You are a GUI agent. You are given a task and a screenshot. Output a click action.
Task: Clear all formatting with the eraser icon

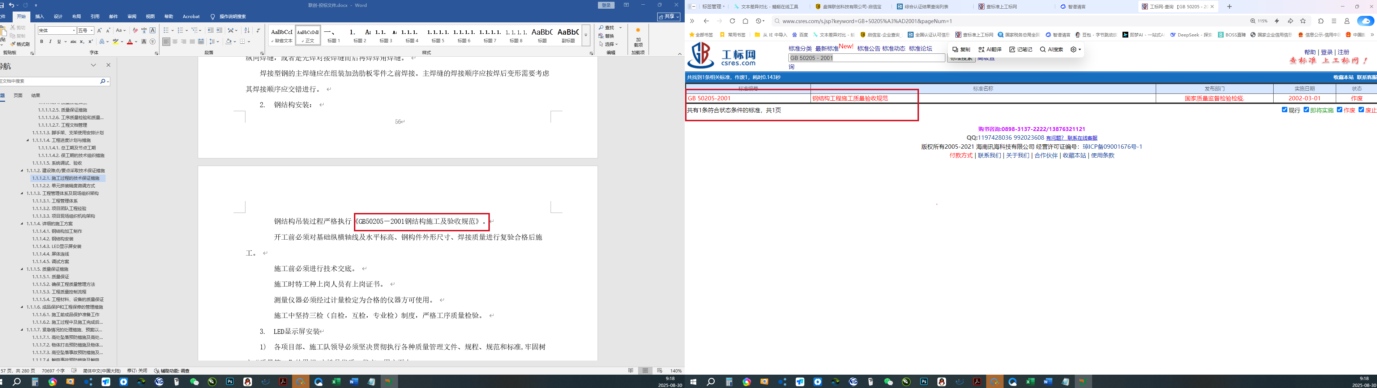(x=135, y=30)
